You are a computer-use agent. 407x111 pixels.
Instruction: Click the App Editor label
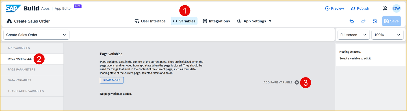(x=63, y=8)
